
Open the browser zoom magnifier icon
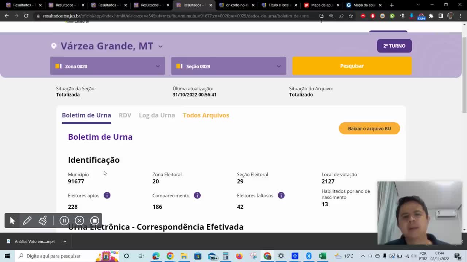point(331,16)
